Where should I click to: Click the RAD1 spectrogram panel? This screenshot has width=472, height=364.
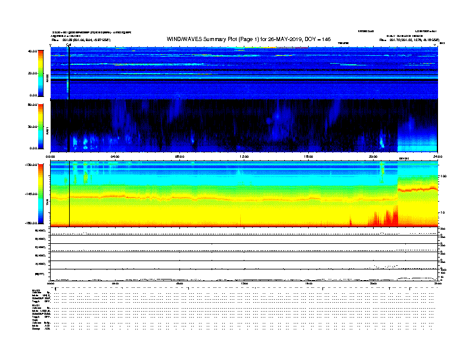244,126
